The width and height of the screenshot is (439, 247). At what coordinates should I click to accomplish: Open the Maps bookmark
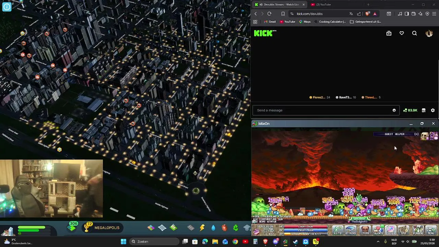point(305,22)
